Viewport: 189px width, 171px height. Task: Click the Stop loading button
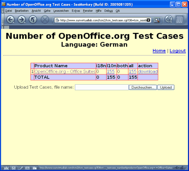45,20
